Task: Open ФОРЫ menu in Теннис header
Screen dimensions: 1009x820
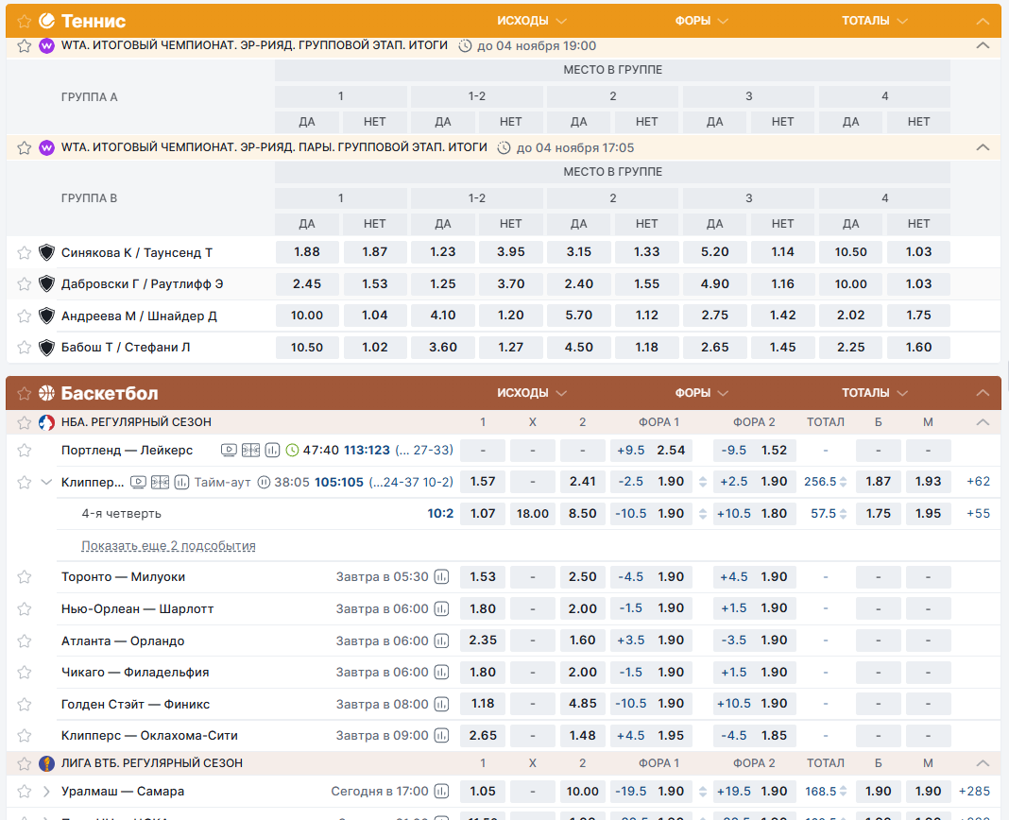Action: coord(701,21)
